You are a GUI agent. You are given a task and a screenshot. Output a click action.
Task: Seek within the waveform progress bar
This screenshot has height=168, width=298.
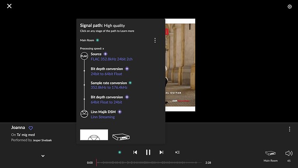149,162
